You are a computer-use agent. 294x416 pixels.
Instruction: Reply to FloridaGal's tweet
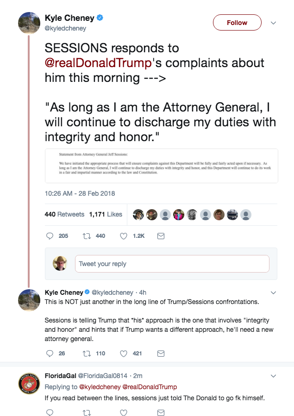(50, 412)
